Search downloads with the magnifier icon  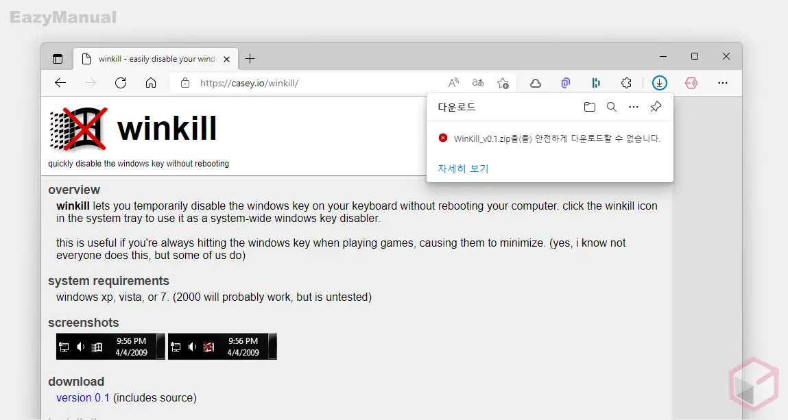click(x=611, y=107)
